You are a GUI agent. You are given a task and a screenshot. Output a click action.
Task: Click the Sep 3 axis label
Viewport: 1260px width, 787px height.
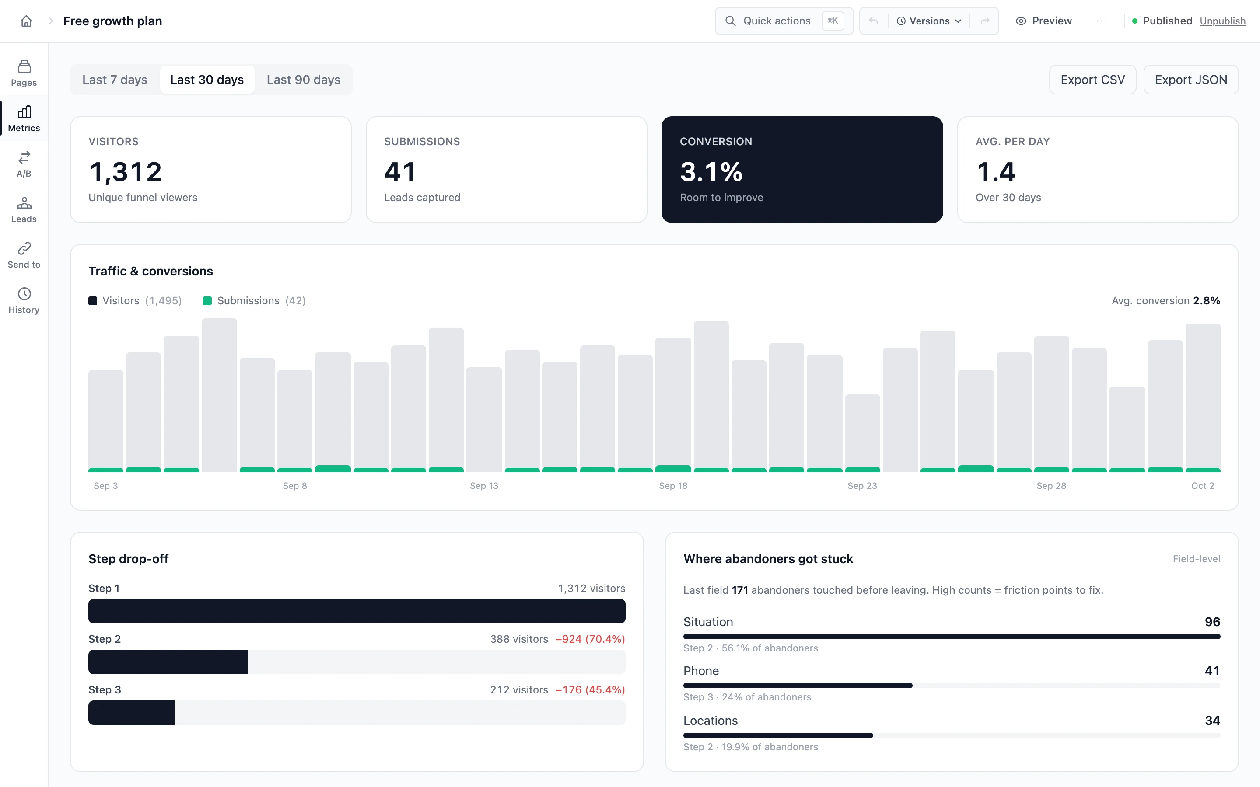[x=106, y=486]
